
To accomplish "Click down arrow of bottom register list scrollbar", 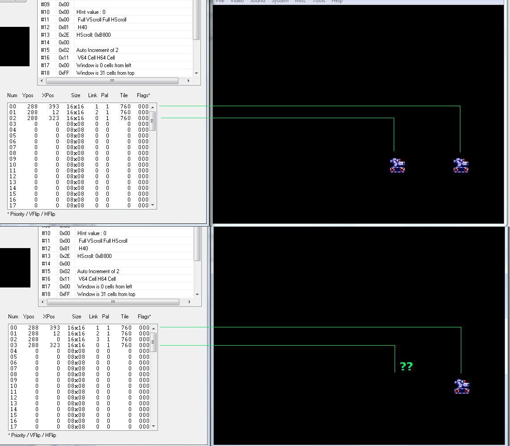I will click(x=197, y=294).
